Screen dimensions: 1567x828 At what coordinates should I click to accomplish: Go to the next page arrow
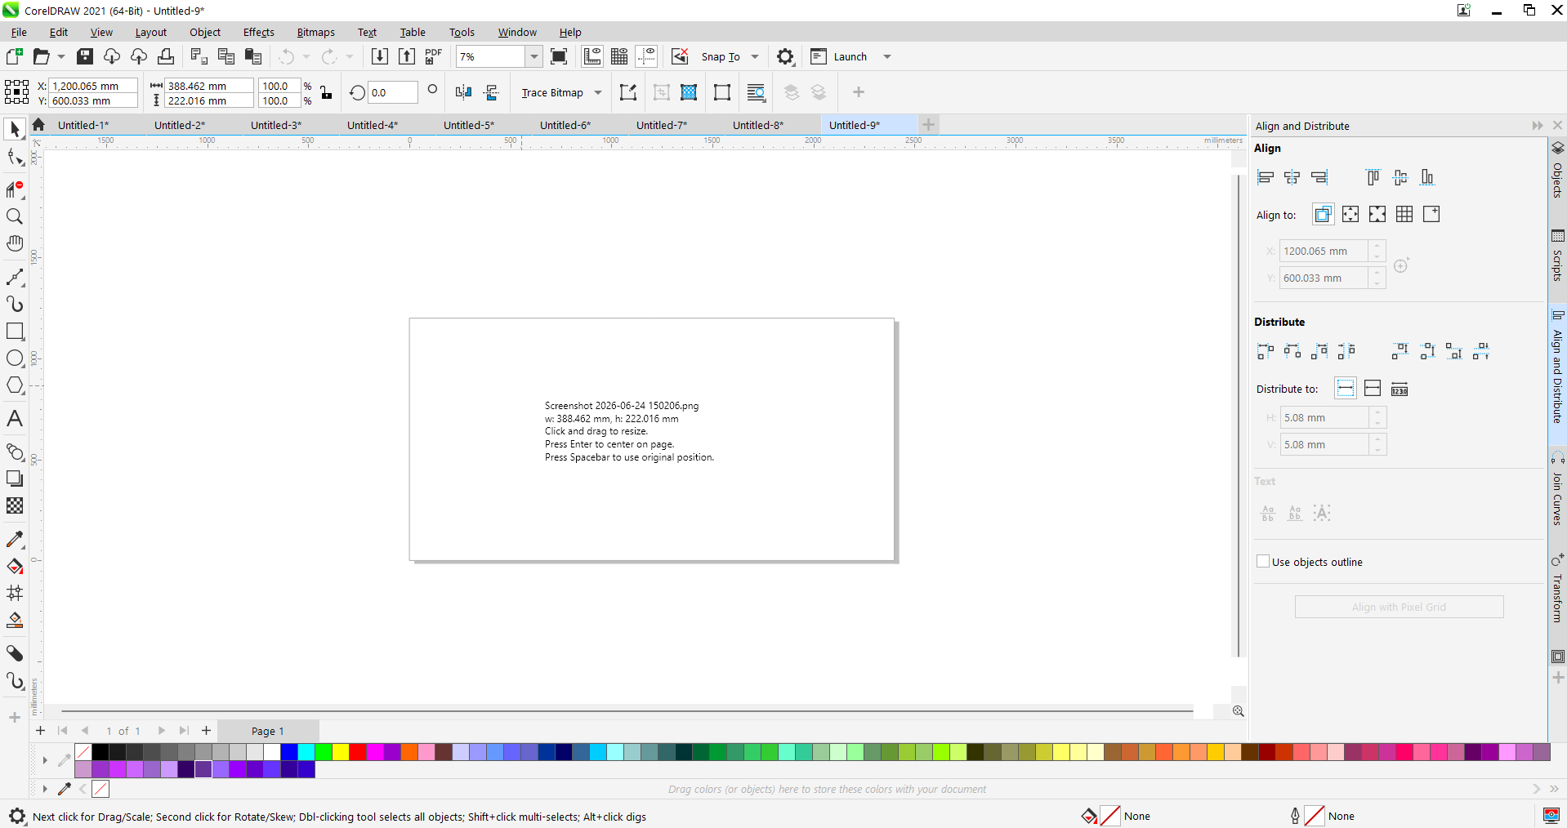pyautogui.click(x=161, y=731)
